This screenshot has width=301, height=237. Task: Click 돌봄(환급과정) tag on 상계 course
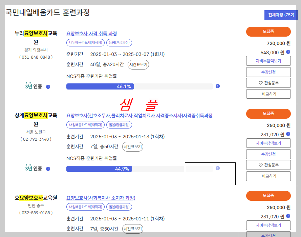point(119,125)
